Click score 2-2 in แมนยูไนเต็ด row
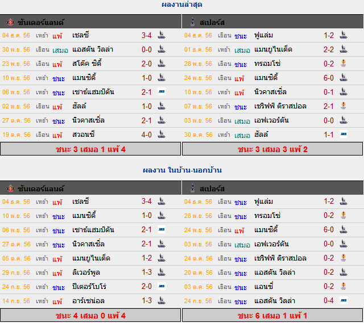Image resolution: width=364 pixels, height=323 pixels. click(x=329, y=49)
